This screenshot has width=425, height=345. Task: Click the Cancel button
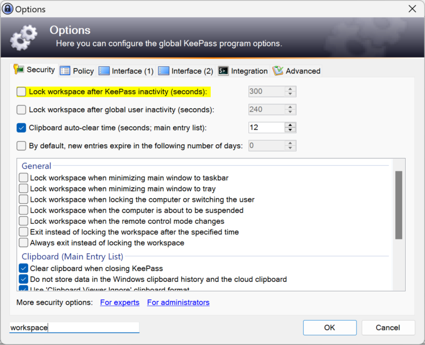click(x=388, y=328)
